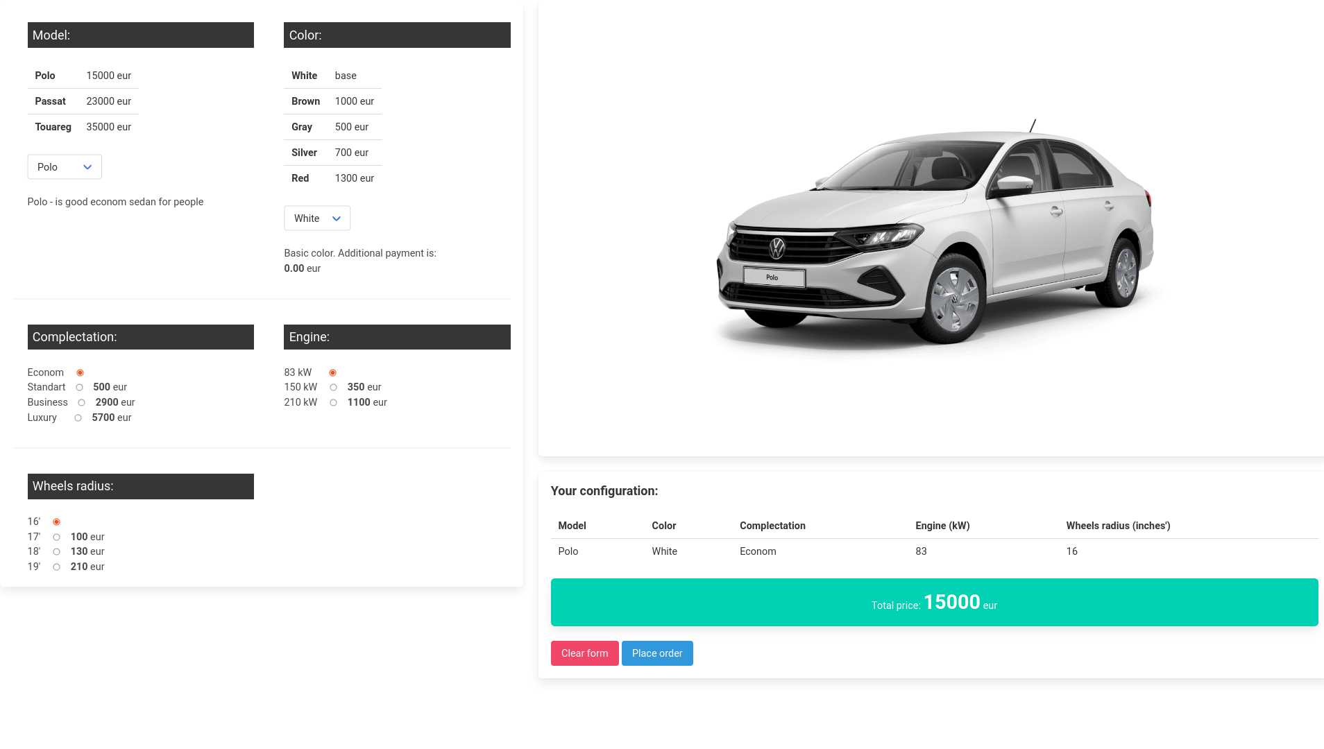Viewport: 1324px width, 749px height.
Task: Click the white Polo car image
Action: (933, 236)
